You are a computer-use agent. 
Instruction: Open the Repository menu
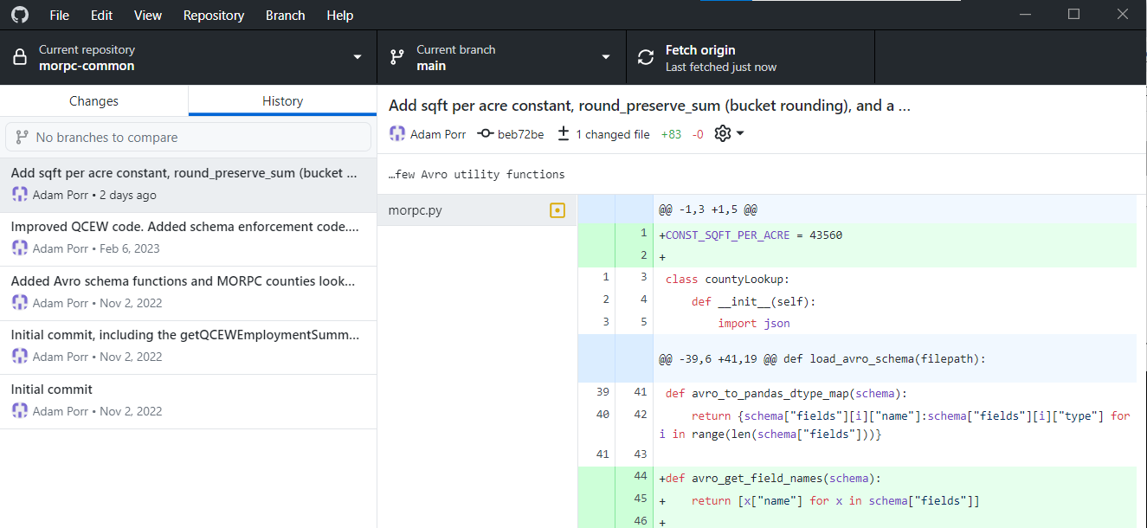[213, 15]
